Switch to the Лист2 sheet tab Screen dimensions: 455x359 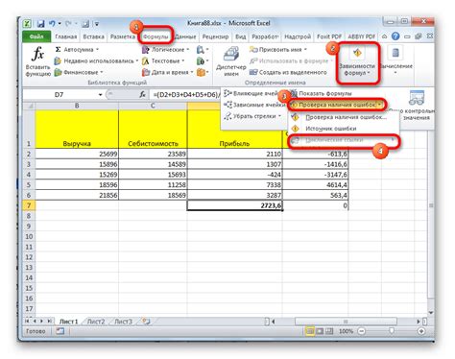96,322
